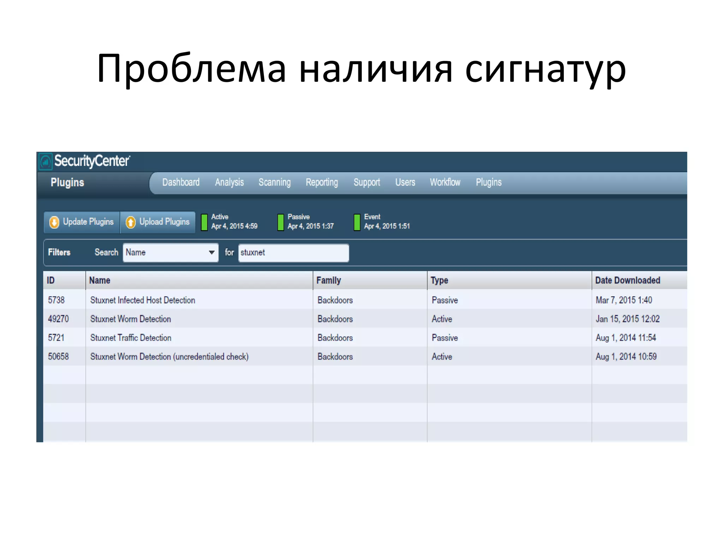Click the green Active status indicator

(x=204, y=222)
